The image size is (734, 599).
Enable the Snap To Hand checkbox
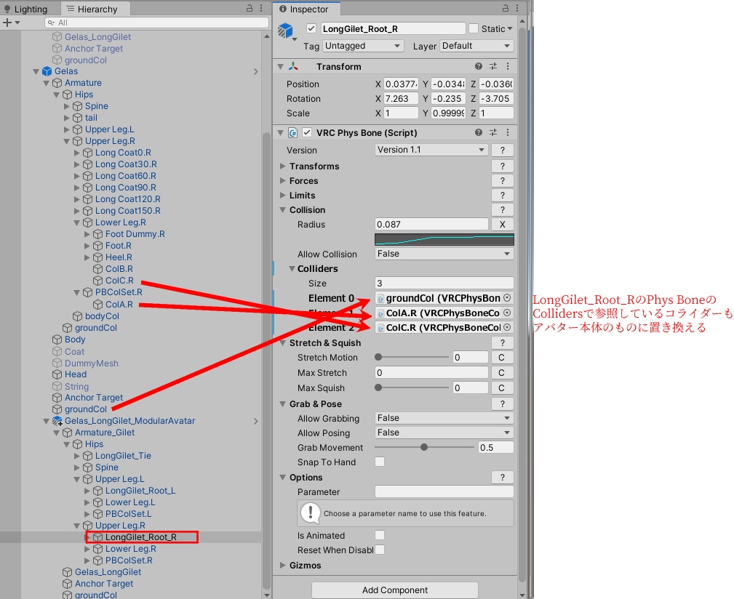(x=380, y=462)
